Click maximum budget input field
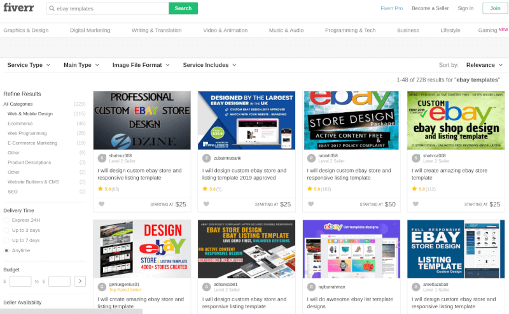Image resolution: width=509 pixels, height=314 pixels. click(x=59, y=281)
